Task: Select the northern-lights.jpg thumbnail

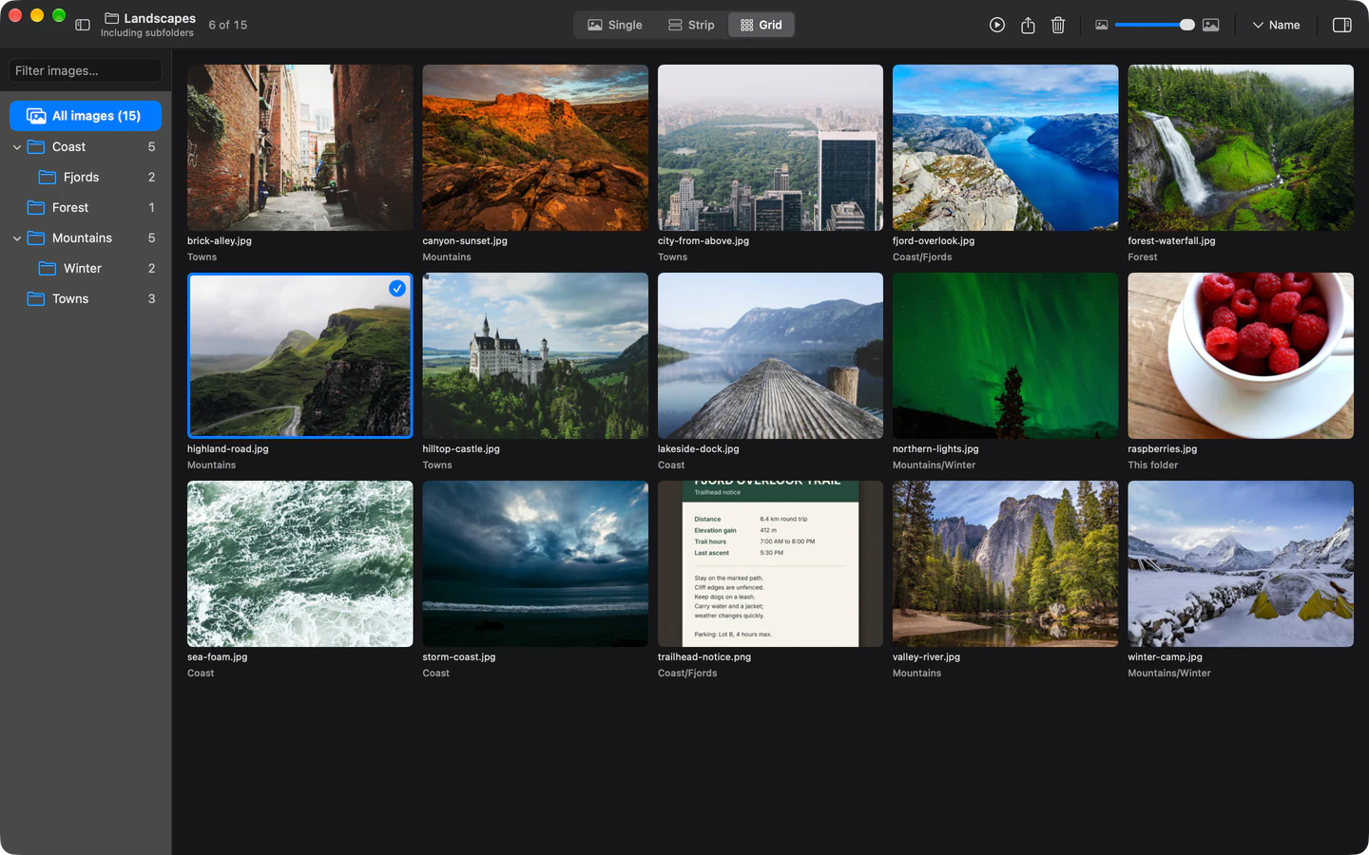Action: [x=1006, y=355]
